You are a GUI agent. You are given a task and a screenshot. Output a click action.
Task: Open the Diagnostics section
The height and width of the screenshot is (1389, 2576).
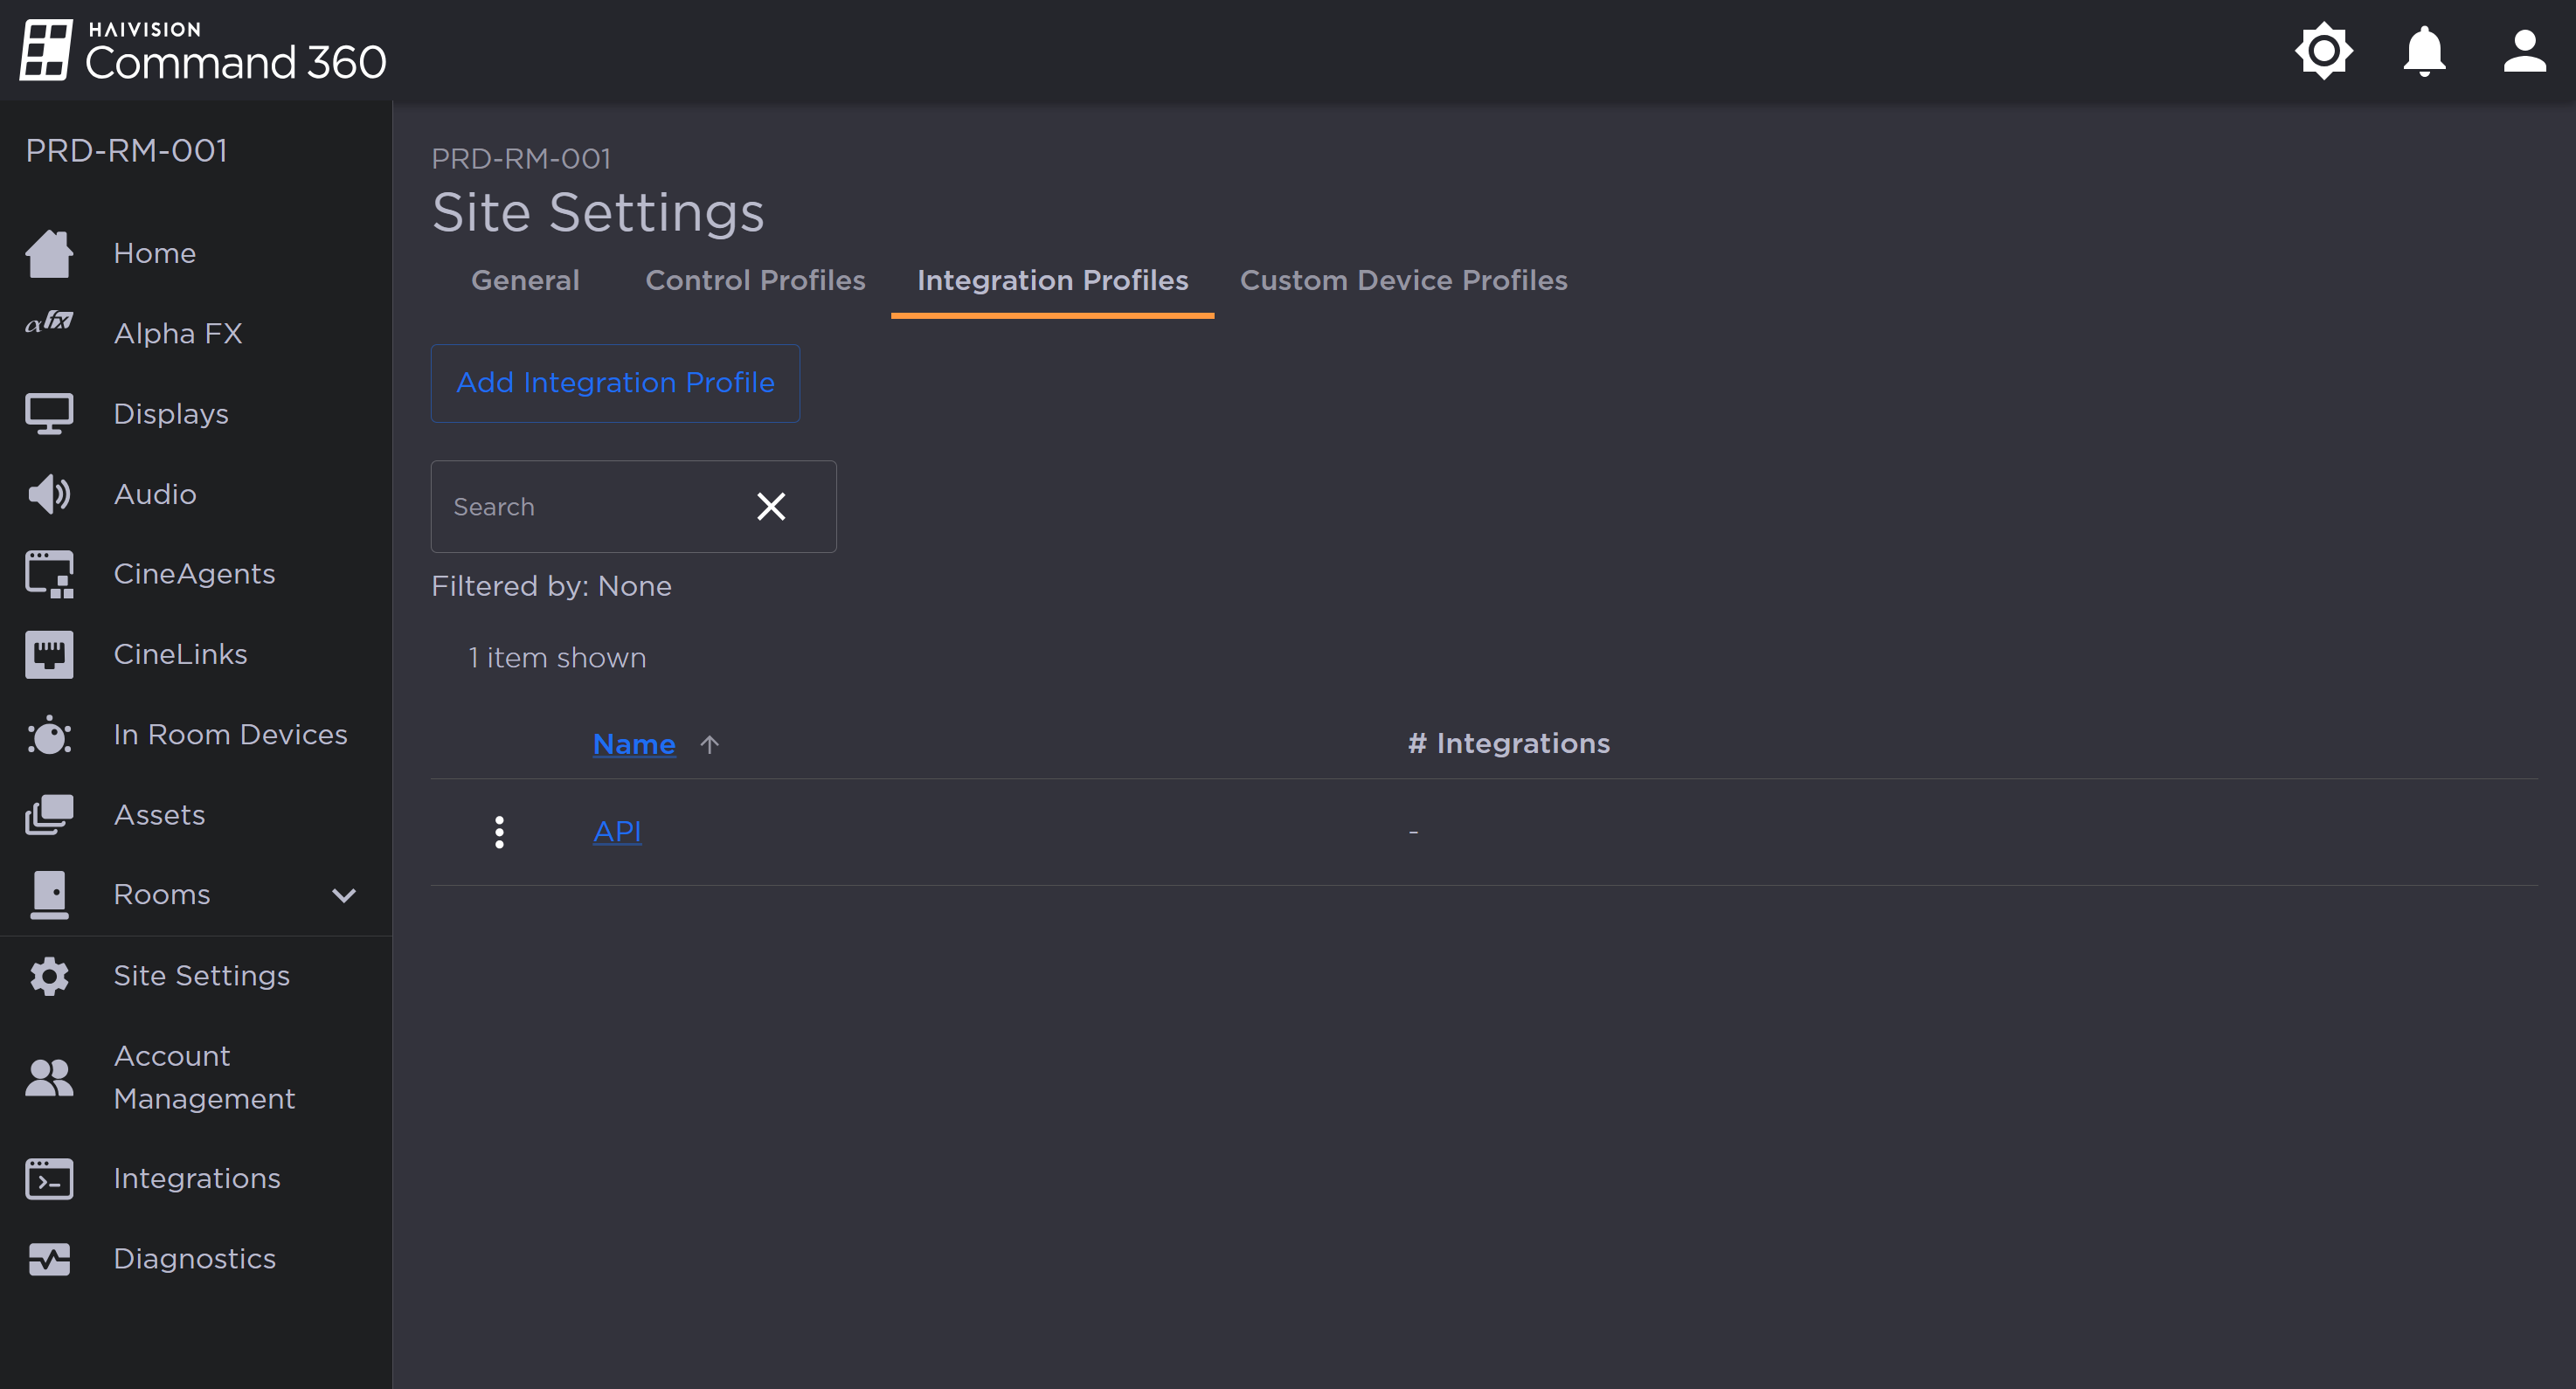coord(195,1258)
